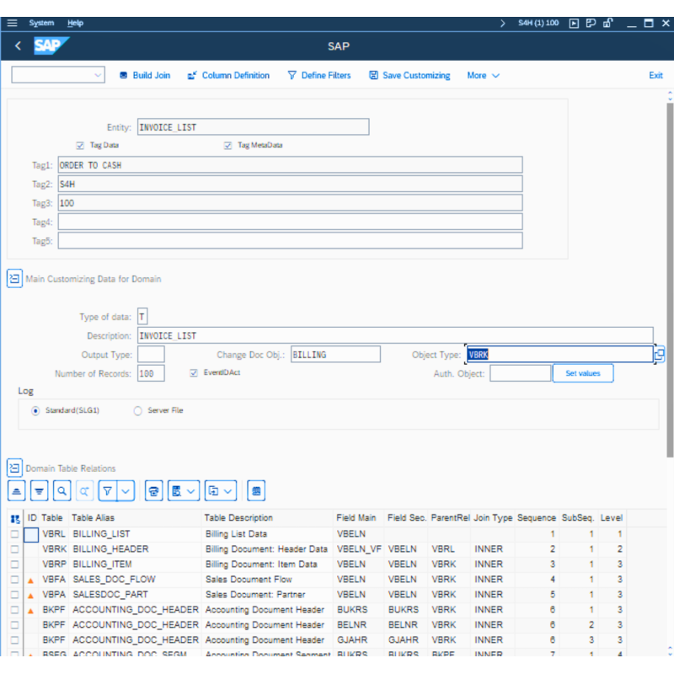The width and height of the screenshot is (674, 674).
Task: Select the Sort Descending icon in the table toolbar
Action: (x=39, y=490)
